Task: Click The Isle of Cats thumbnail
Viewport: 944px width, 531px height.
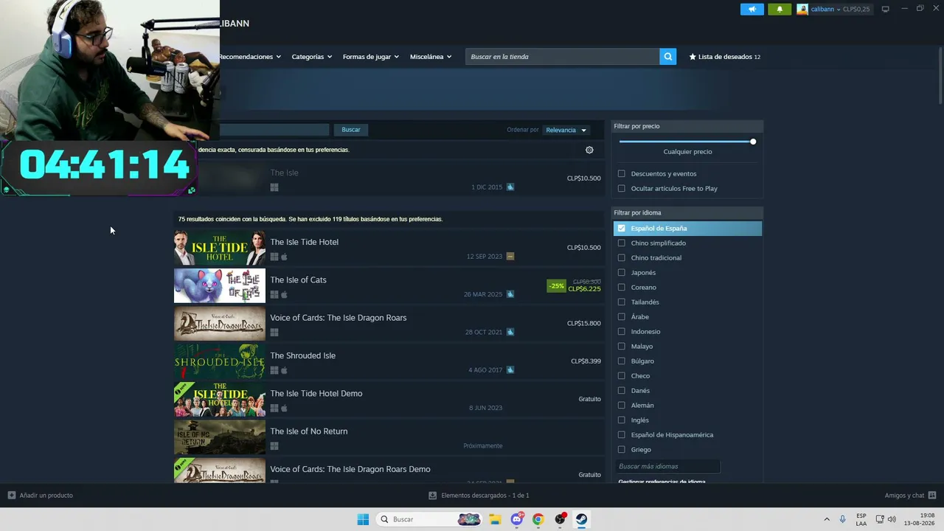Action: (220, 285)
